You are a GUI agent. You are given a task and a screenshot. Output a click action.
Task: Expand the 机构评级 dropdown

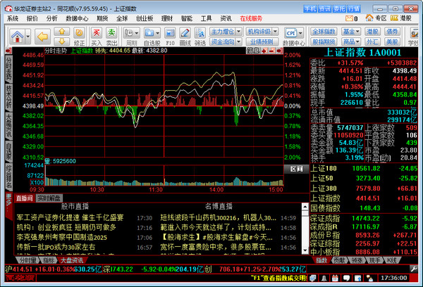[x=275, y=32]
